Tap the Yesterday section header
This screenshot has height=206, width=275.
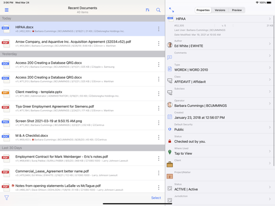(82, 54)
